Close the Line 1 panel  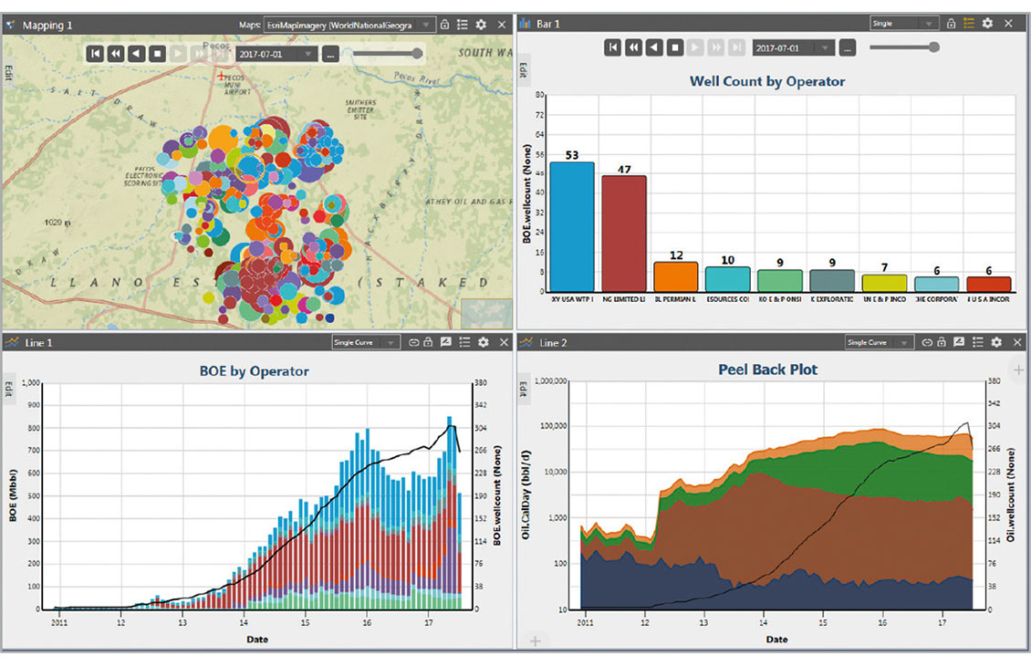pyautogui.click(x=504, y=342)
